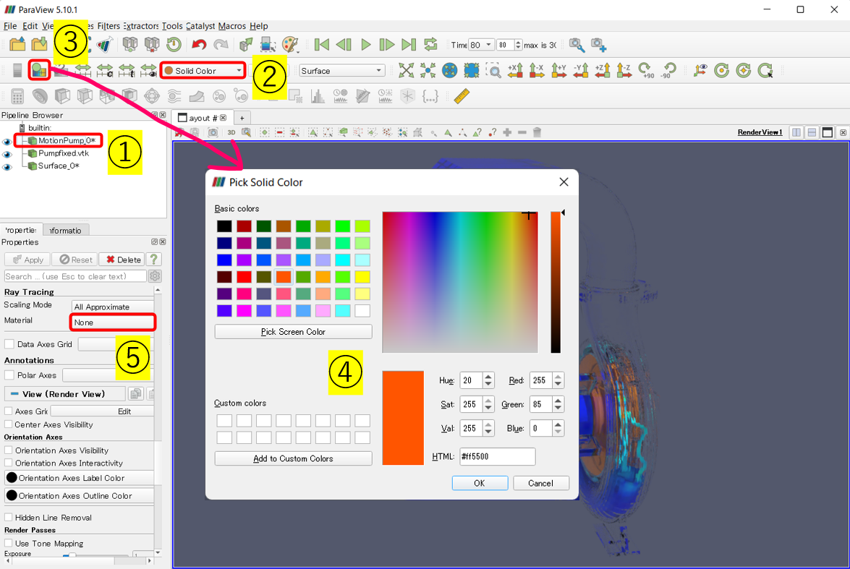Open the Help menu
The width and height of the screenshot is (850, 569).
coord(258,26)
